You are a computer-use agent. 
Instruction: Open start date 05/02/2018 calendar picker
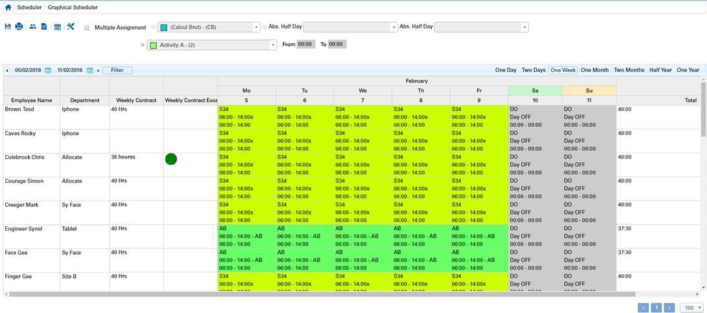[48, 70]
